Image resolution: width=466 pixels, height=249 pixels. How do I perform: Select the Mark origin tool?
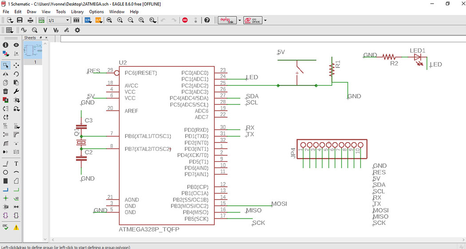tap(16, 54)
